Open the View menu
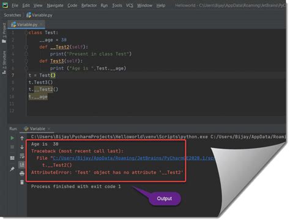The height and width of the screenshot is (221, 290). (x=38, y=5)
